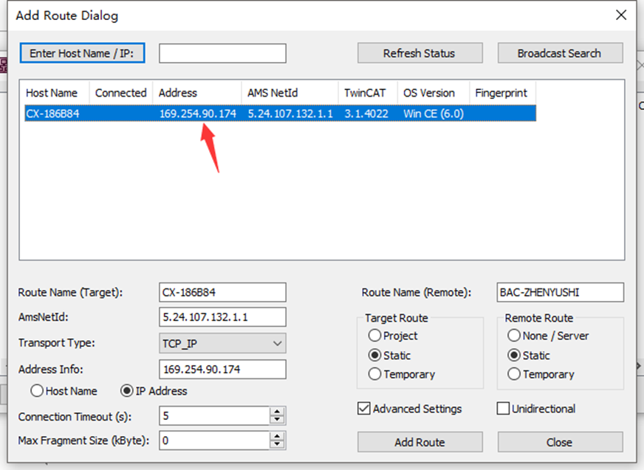Select Temporary under Remote Route
The image size is (644, 470).
[541, 374]
